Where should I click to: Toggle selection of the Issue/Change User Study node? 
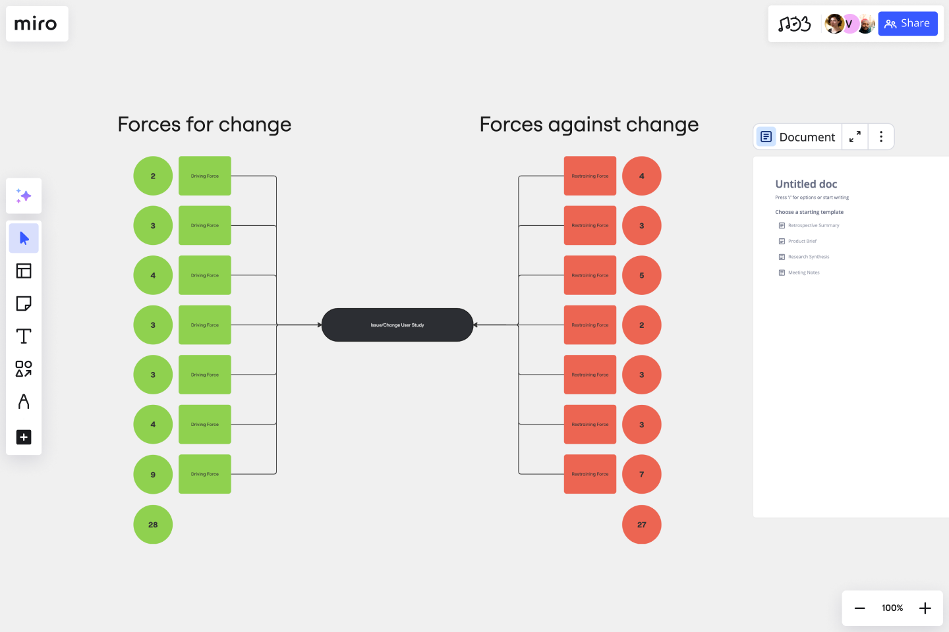pyautogui.click(x=397, y=325)
